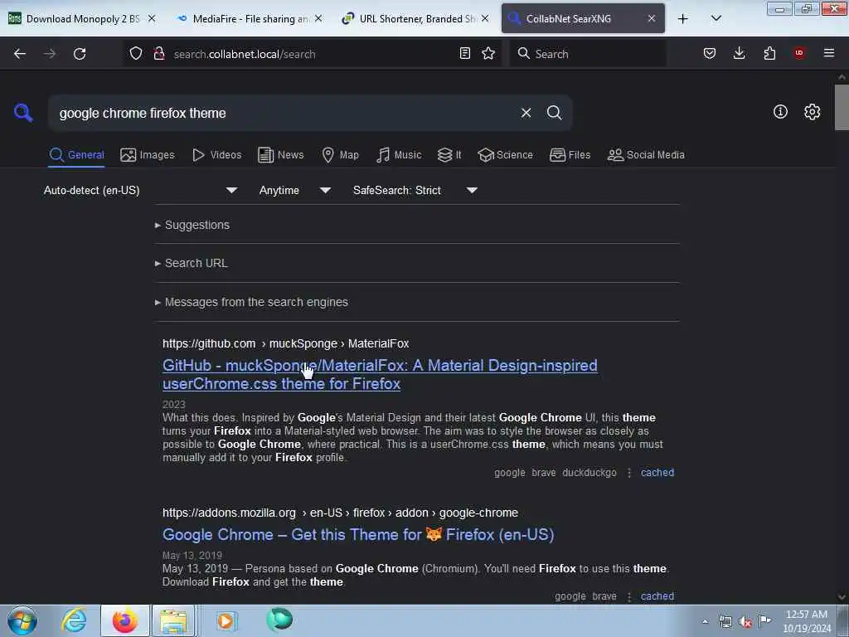Open more options for MaterialFox result
The width and height of the screenshot is (849, 637).
[x=628, y=473]
